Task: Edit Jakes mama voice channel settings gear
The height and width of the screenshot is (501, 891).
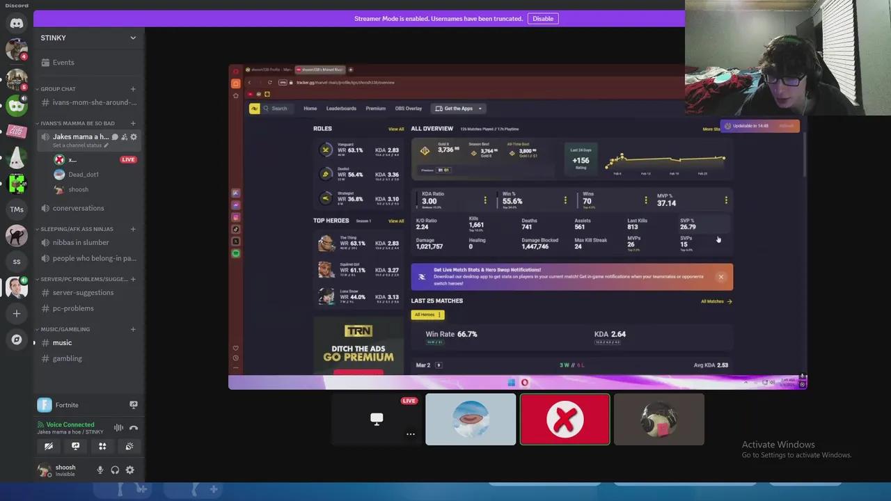Action: [134, 137]
